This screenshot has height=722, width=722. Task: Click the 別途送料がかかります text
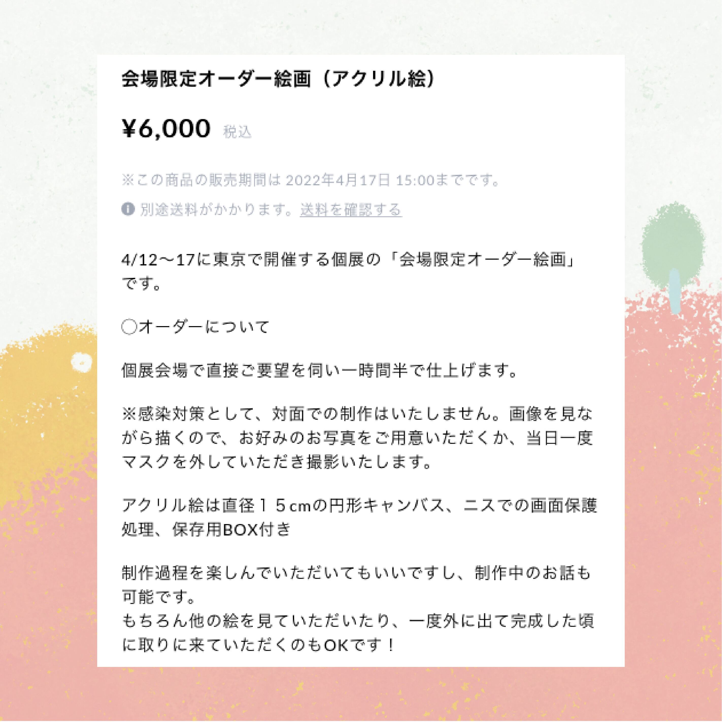point(217,210)
